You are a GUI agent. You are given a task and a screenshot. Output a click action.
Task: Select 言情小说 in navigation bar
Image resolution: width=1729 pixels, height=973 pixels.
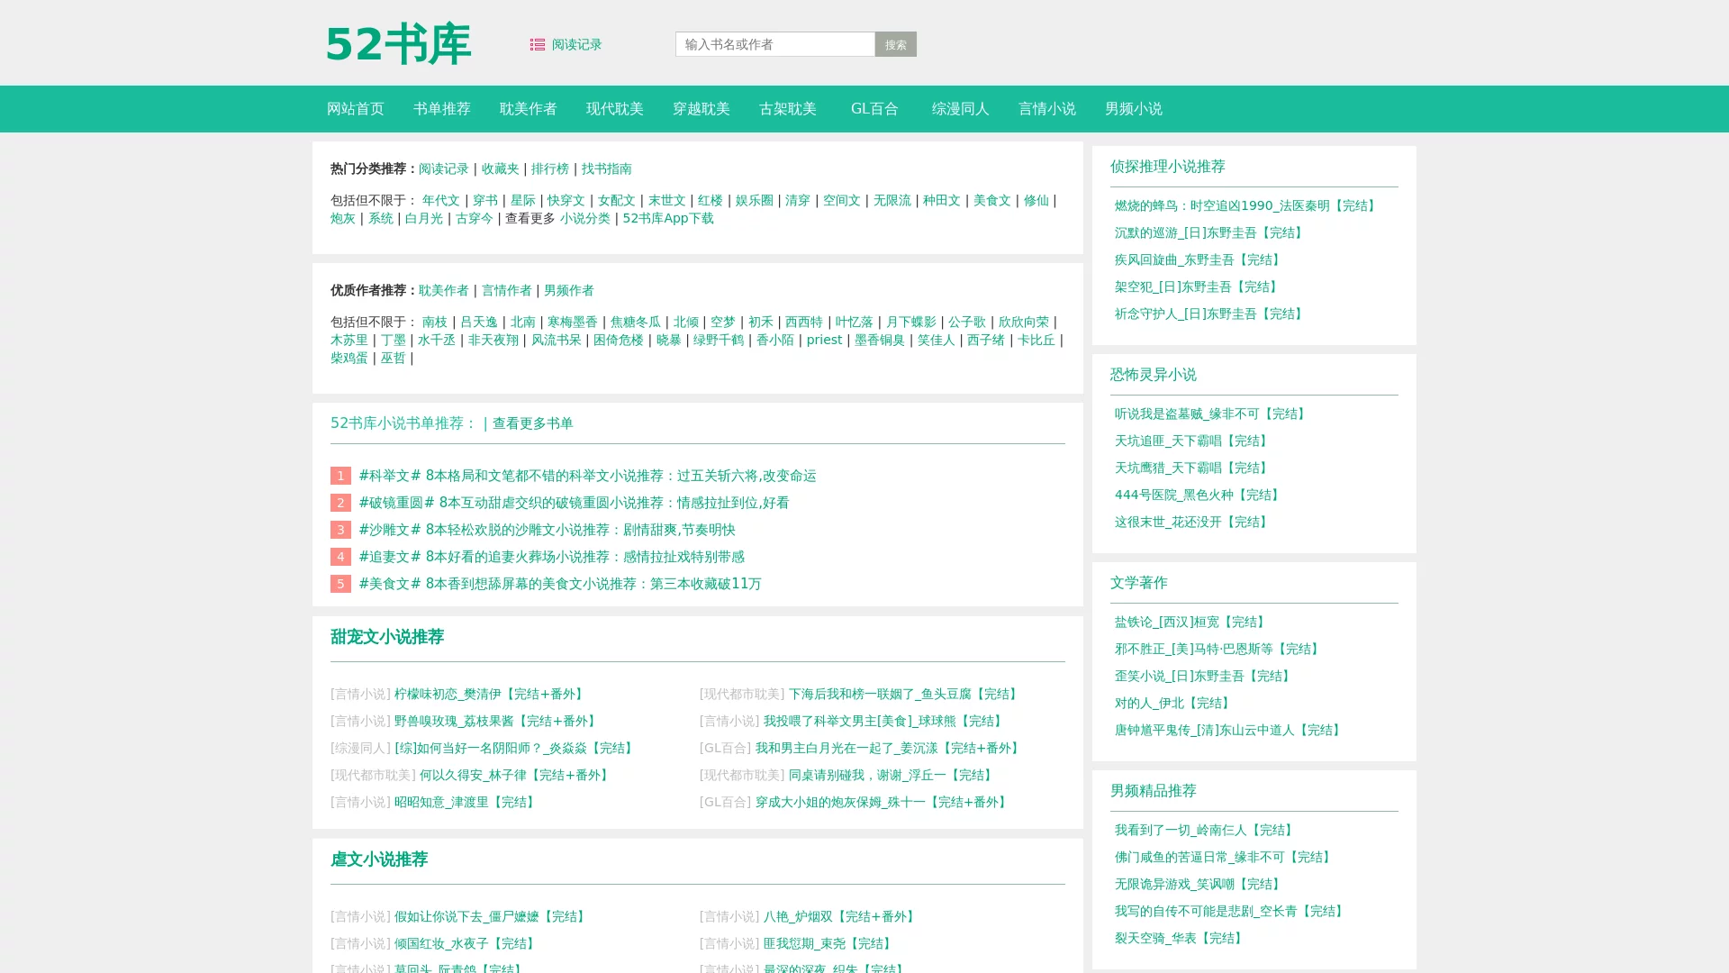click(1047, 109)
